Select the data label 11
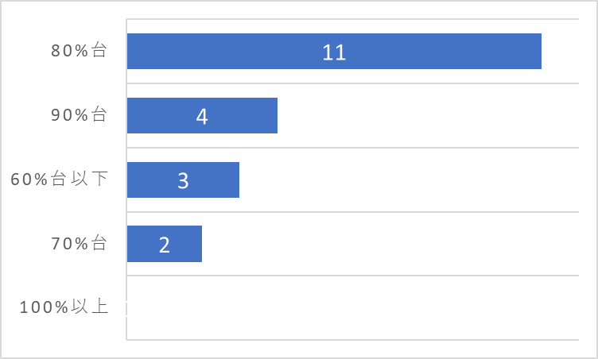This screenshot has height=359, width=598. 334,52
